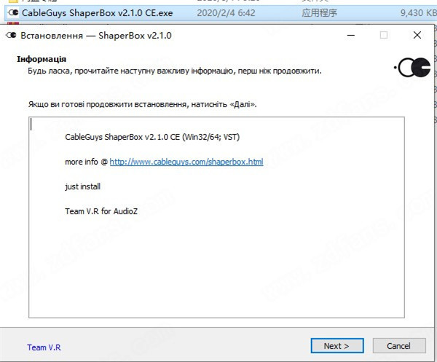Click the installer title 'Встановлення — ShaperBox v2.1.0'

[96, 36]
